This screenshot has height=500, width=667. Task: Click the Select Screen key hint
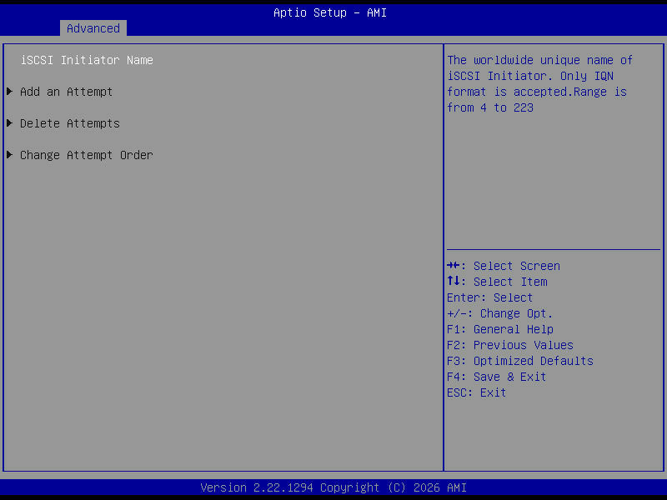click(504, 266)
